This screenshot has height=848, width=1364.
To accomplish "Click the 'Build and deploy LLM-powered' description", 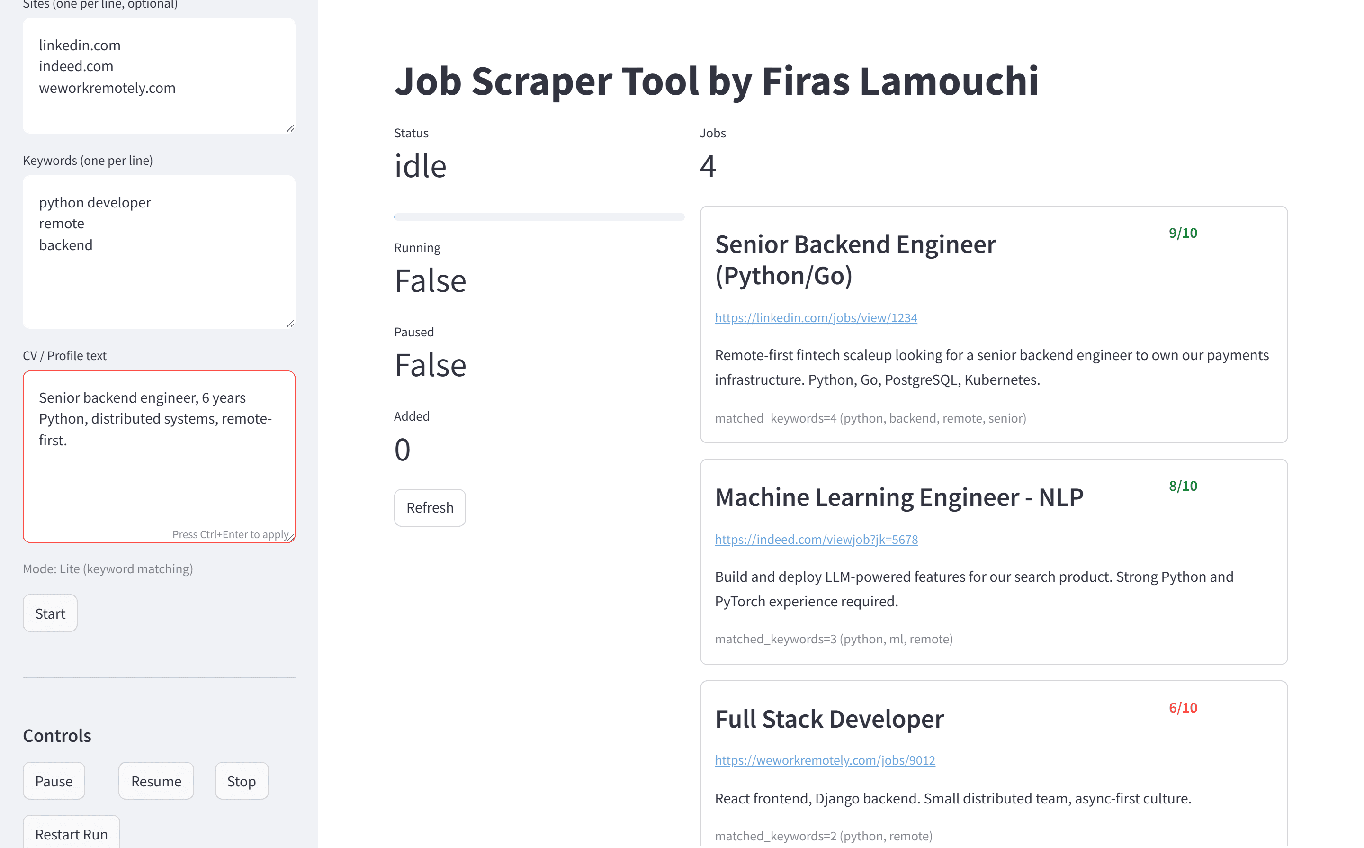I will (974, 589).
